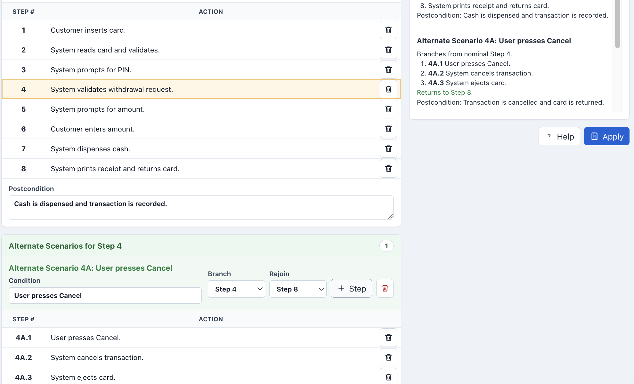Delete step 3 System prompts for PIN
Viewport: 634px width, 384px height.
[x=388, y=70]
